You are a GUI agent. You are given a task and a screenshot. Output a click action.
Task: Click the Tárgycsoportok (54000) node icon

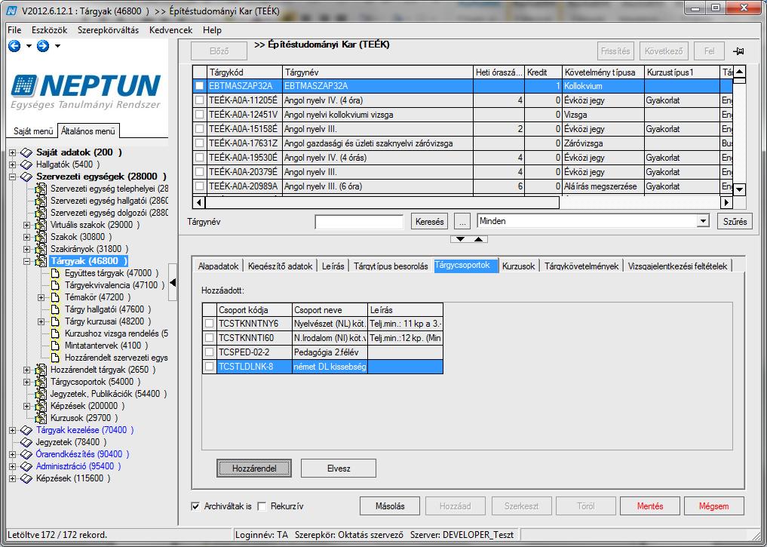41,382
